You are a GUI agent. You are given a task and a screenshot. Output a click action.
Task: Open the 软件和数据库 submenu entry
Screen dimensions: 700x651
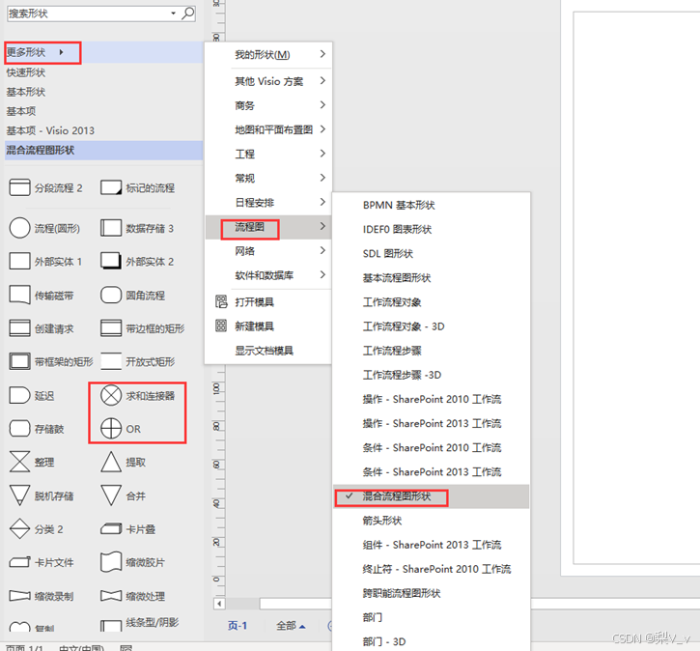point(268,275)
